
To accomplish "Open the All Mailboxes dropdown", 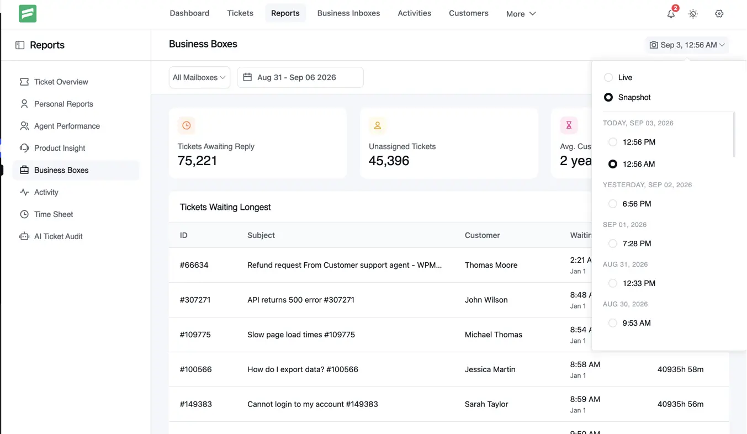I will click(199, 77).
